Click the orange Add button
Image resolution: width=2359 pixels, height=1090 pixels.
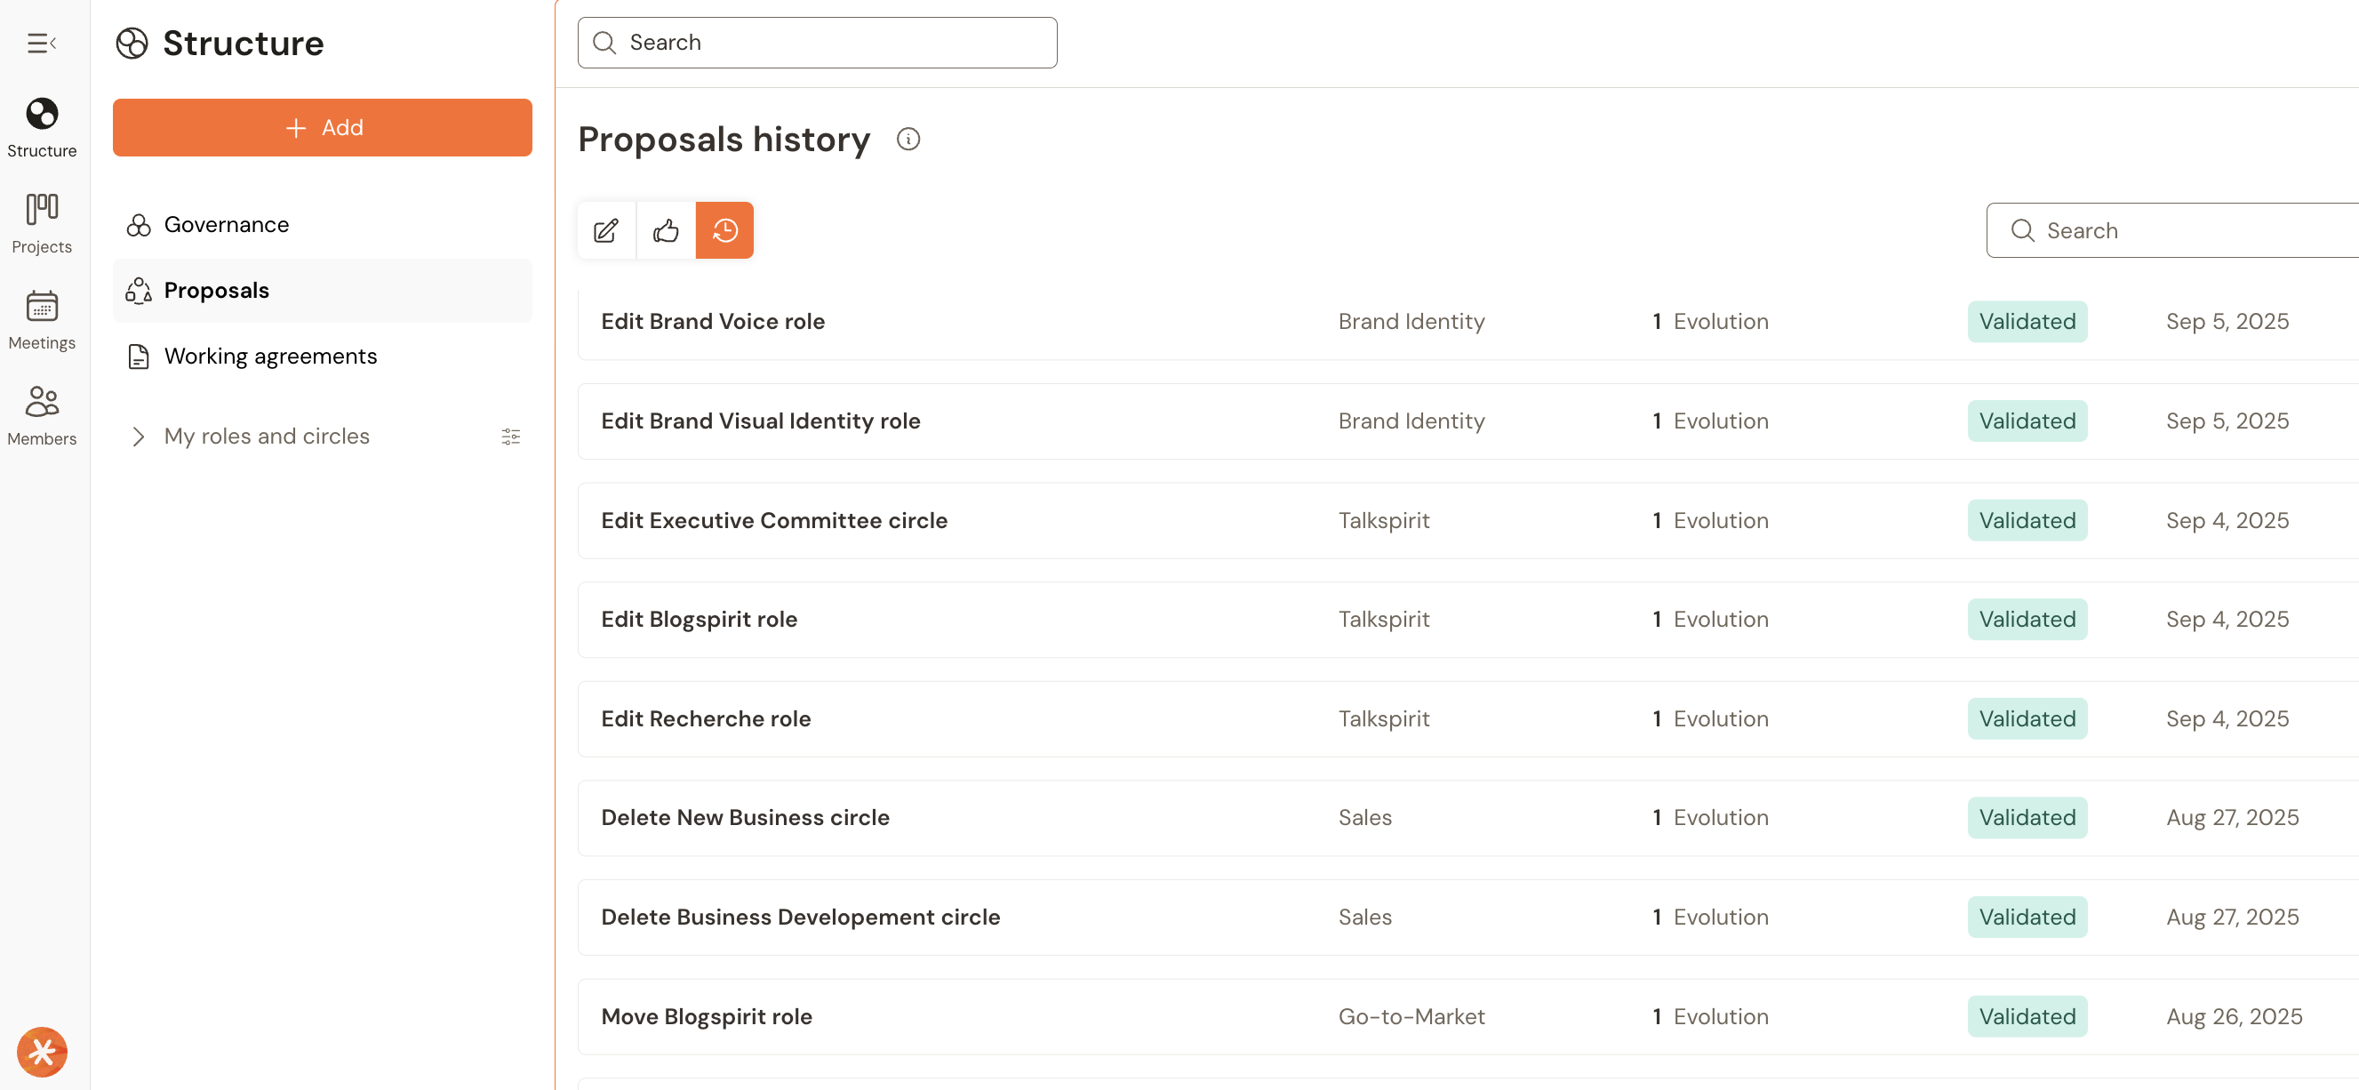tap(322, 127)
